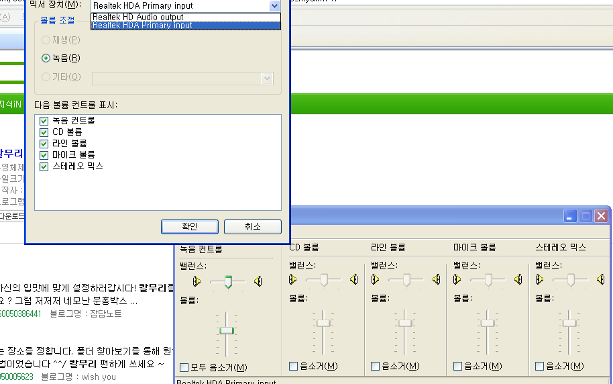Select the Realtek HD Audio output option
The height and width of the screenshot is (384, 613).
186,17
